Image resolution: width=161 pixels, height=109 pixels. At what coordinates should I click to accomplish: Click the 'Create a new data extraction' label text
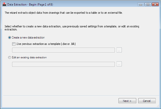(x=28, y=38)
